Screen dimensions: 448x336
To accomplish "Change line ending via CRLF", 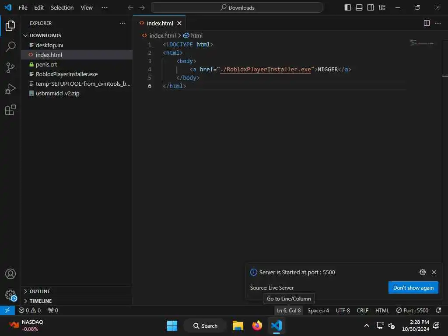I will click(x=362, y=310).
